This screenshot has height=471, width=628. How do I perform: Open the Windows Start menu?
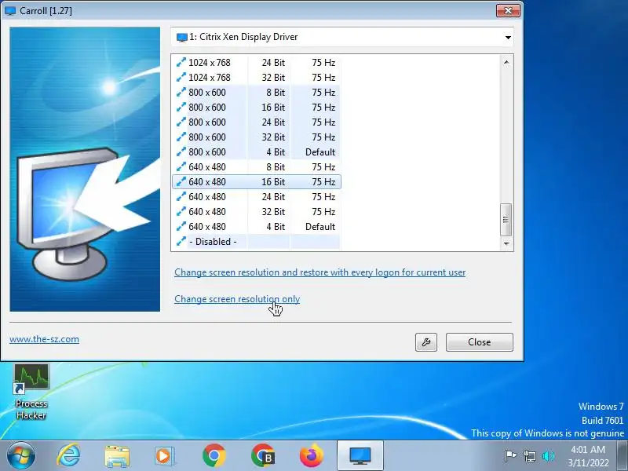tap(21, 455)
